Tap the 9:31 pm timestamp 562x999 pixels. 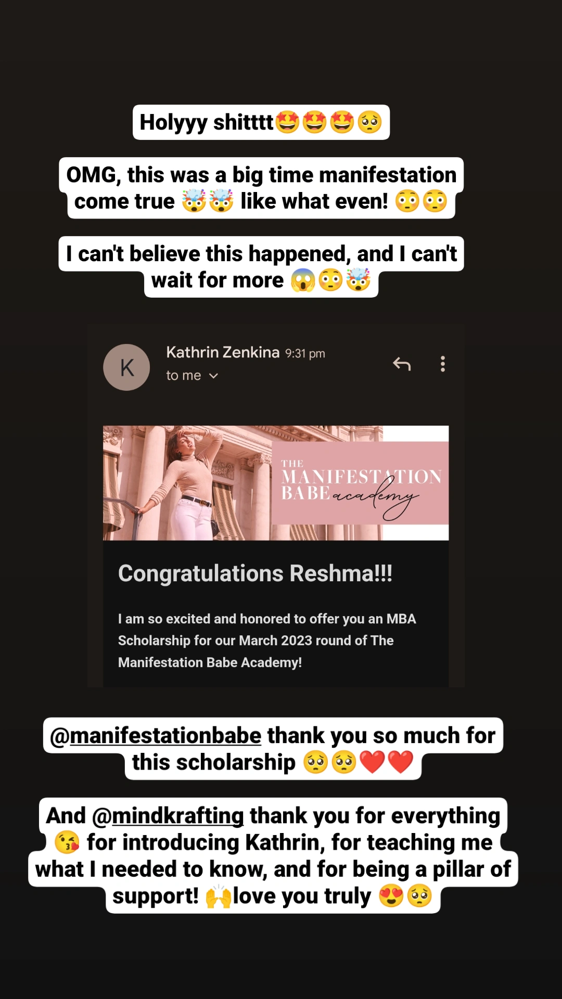click(x=305, y=354)
